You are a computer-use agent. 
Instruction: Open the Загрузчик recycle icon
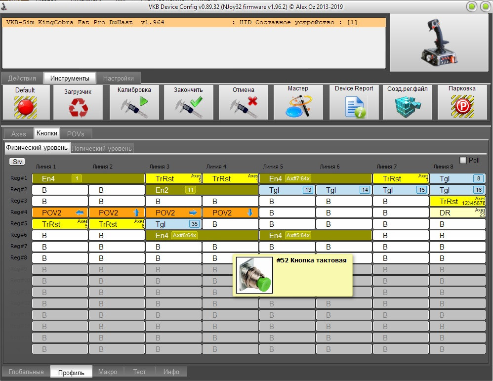(78, 107)
